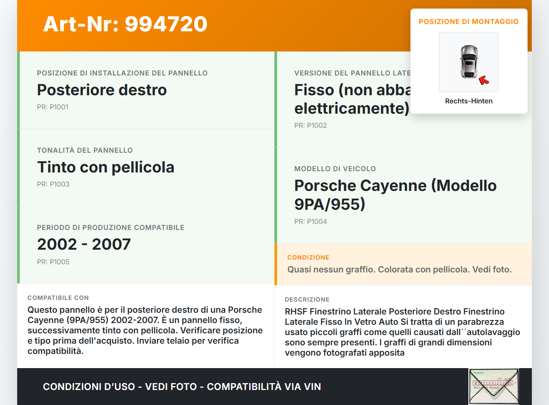Click the PR: P1001 code
Screen dimensions: 549x405
tap(52, 107)
